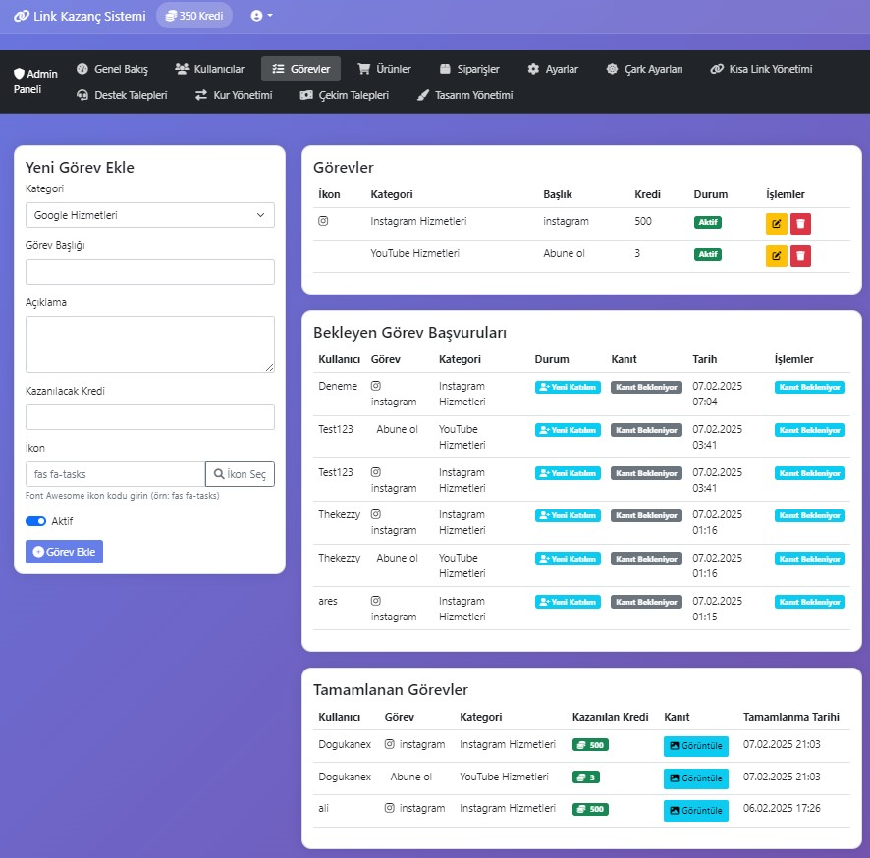The width and height of the screenshot is (870, 858).
Task: Click the Görev Başlığı input field
Action: coord(150,272)
